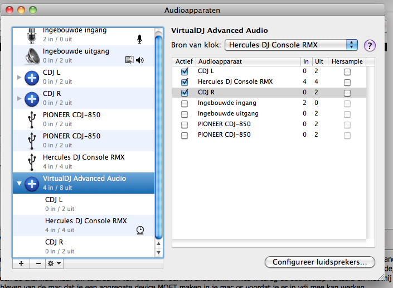Click the green zoom window button

tap(33, 10)
